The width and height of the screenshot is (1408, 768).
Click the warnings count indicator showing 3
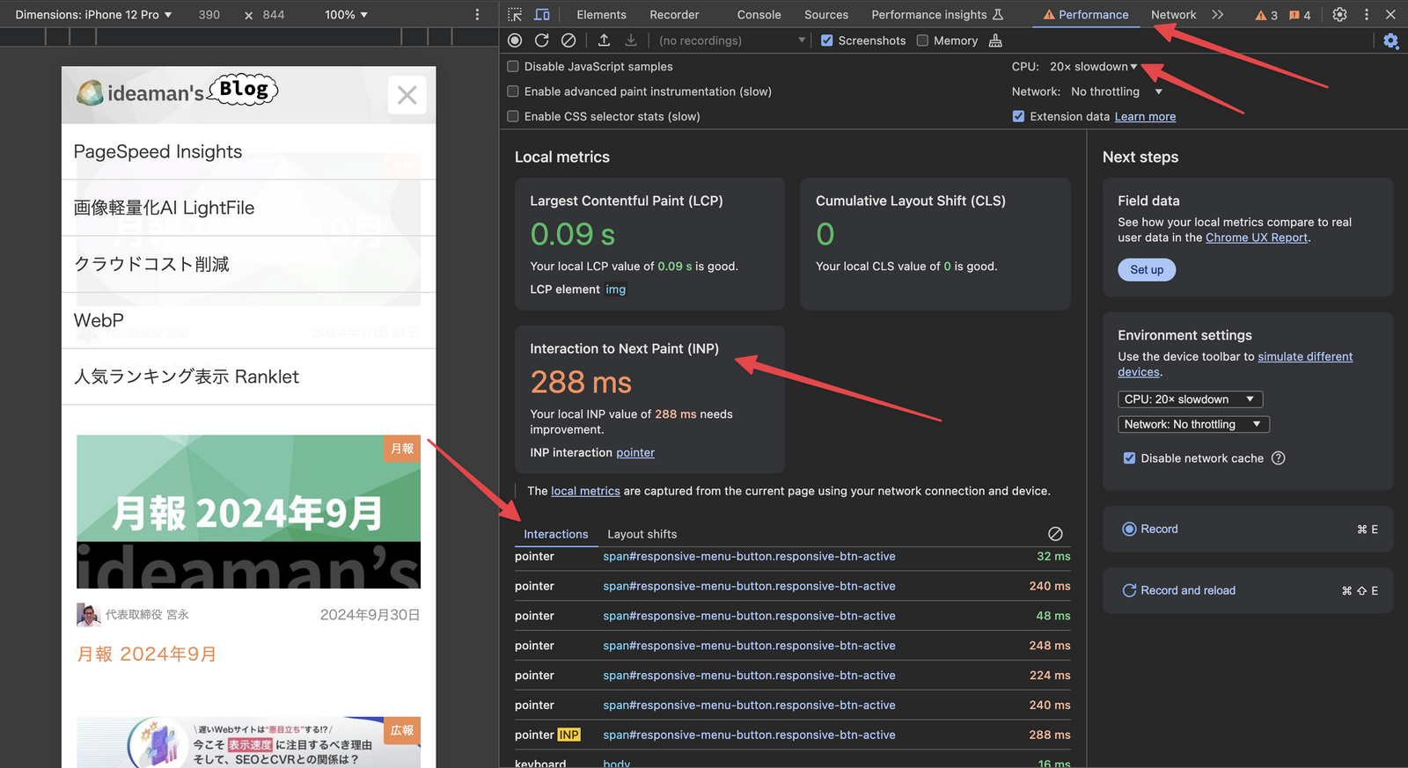[x=1266, y=15]
